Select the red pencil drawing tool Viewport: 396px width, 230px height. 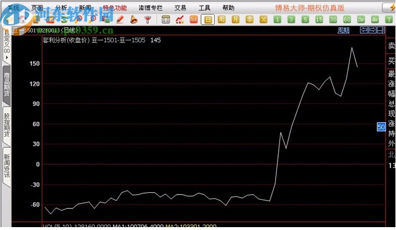point(120,19)
